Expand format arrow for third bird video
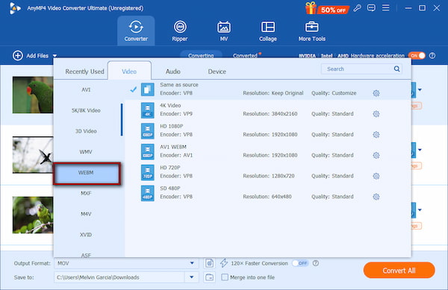Image resolution: width=448 pixels, height=290 pixels. coord(420,210)
